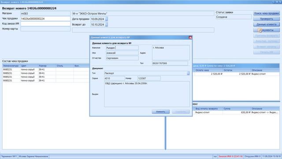Click the date and time in status bar
The width and height of the screenshot is (282, 159).
point(271,156)
